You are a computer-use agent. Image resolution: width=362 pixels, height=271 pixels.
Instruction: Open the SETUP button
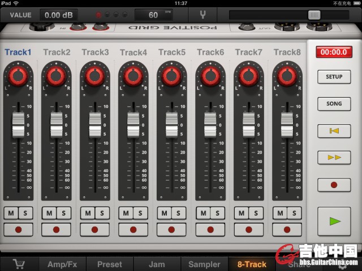coord(334,77)
